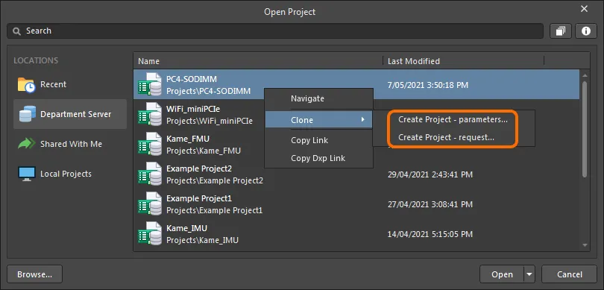604x290 pixels.
Task: Click the Shared With Me arrow icon
Action: point(27,144)
